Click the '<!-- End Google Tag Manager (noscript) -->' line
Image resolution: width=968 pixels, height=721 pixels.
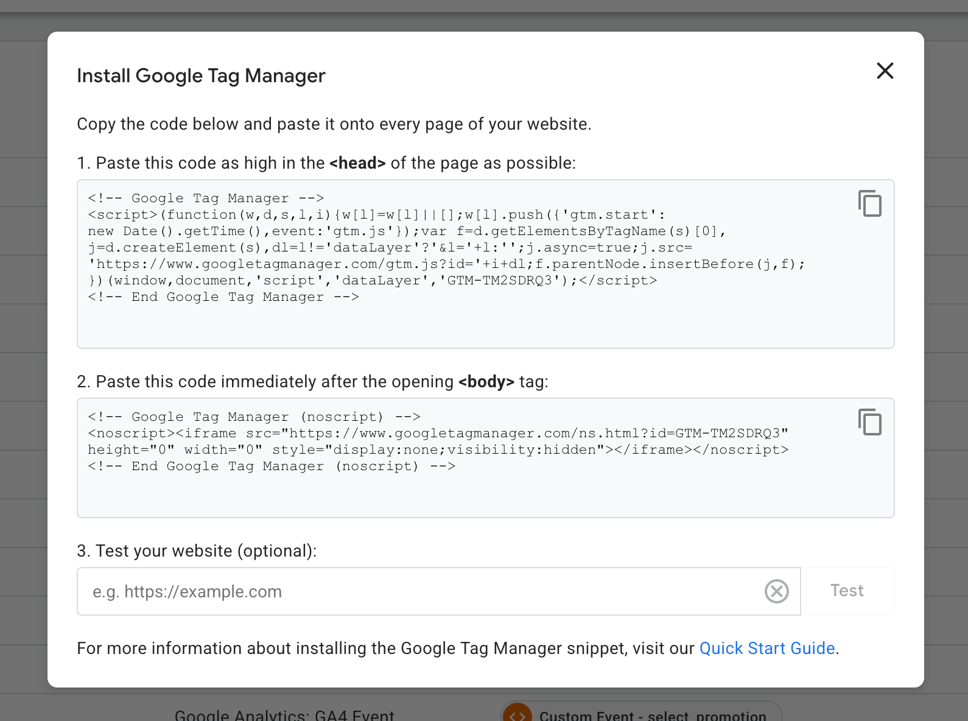pos(272,466)
